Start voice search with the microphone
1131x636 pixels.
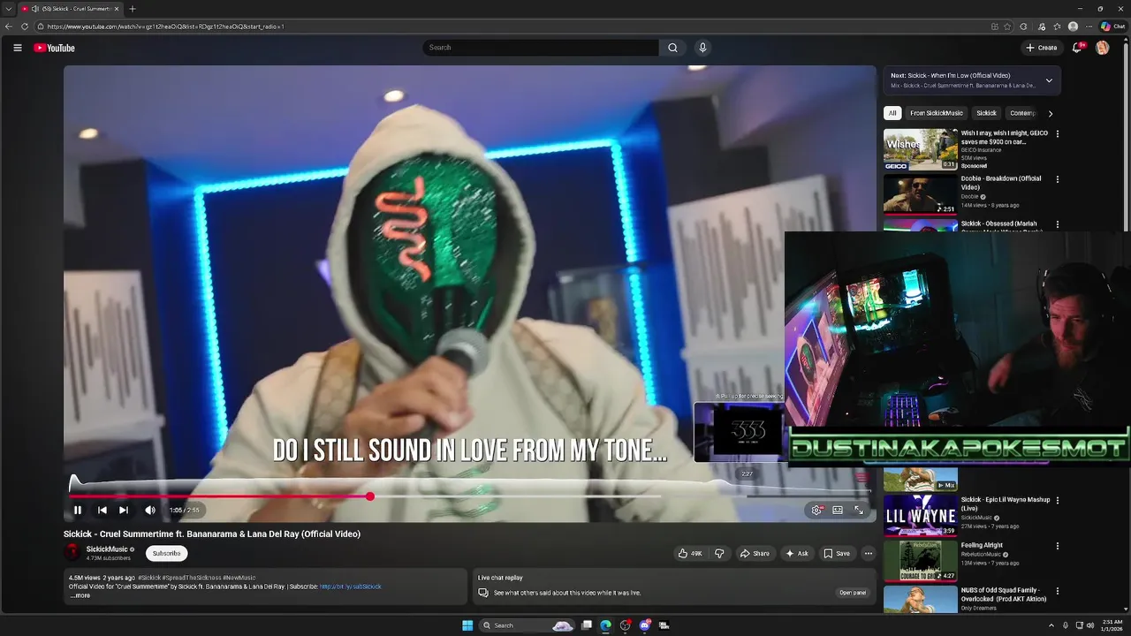pyautogui.click(x=702, y=48)
